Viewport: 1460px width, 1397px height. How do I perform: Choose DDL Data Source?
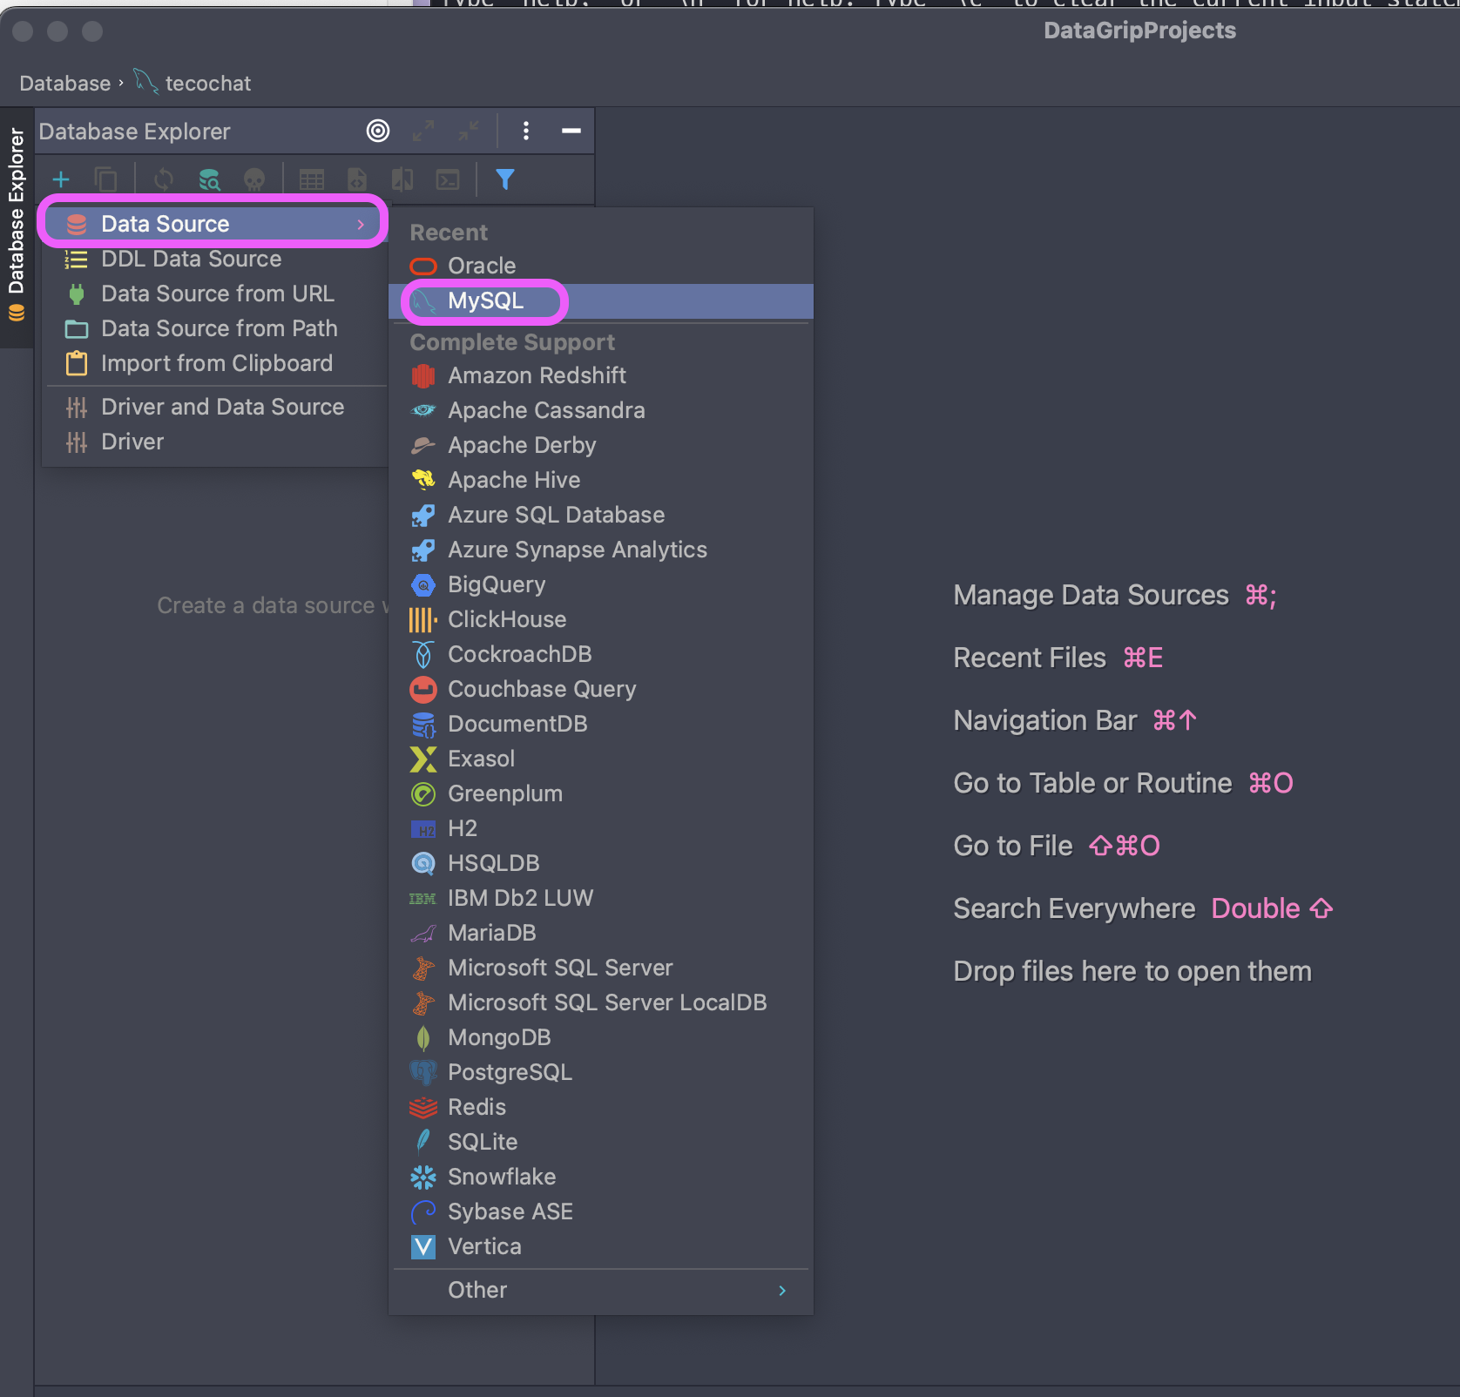pos(213,259)
